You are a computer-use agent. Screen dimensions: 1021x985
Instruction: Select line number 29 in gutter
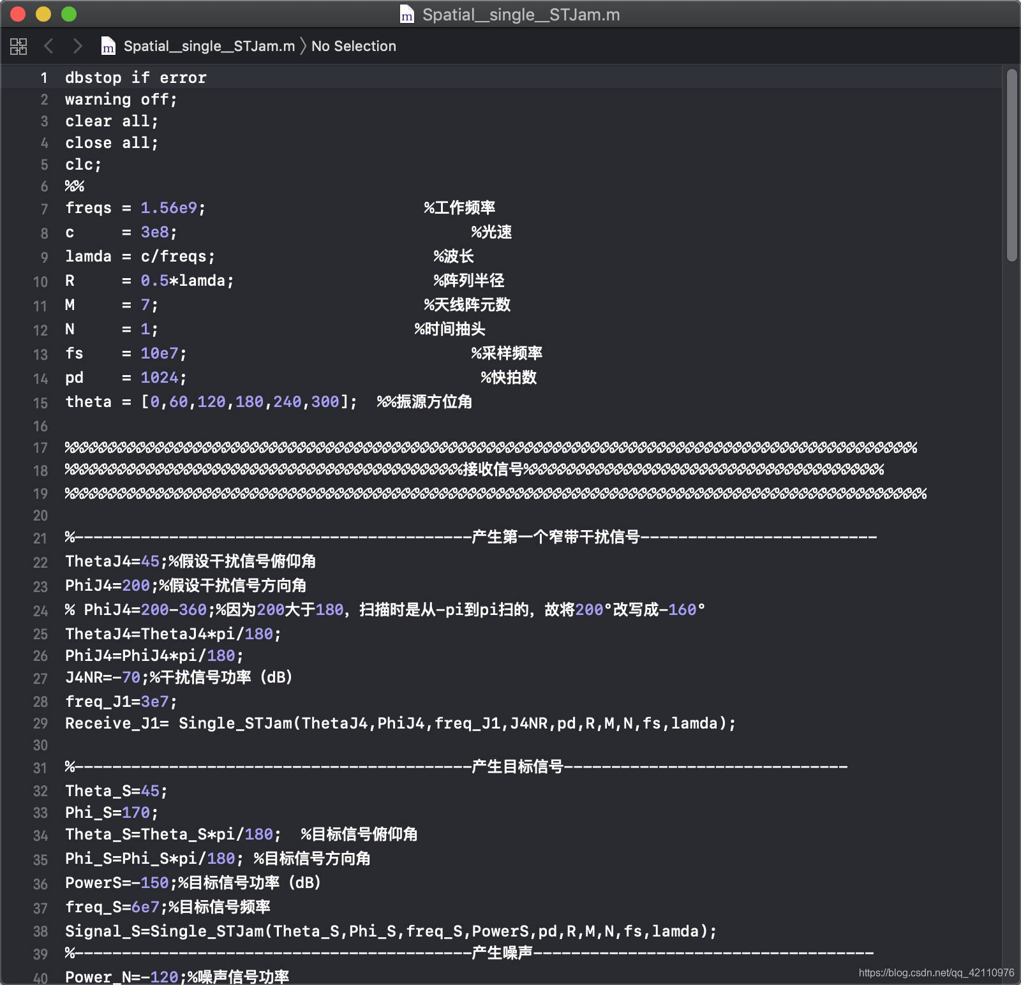(40, 723)
